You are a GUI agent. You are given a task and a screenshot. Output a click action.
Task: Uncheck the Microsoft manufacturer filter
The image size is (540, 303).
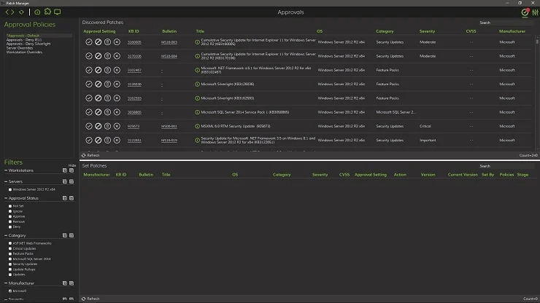pyautogui.click(x=10, y=291)
